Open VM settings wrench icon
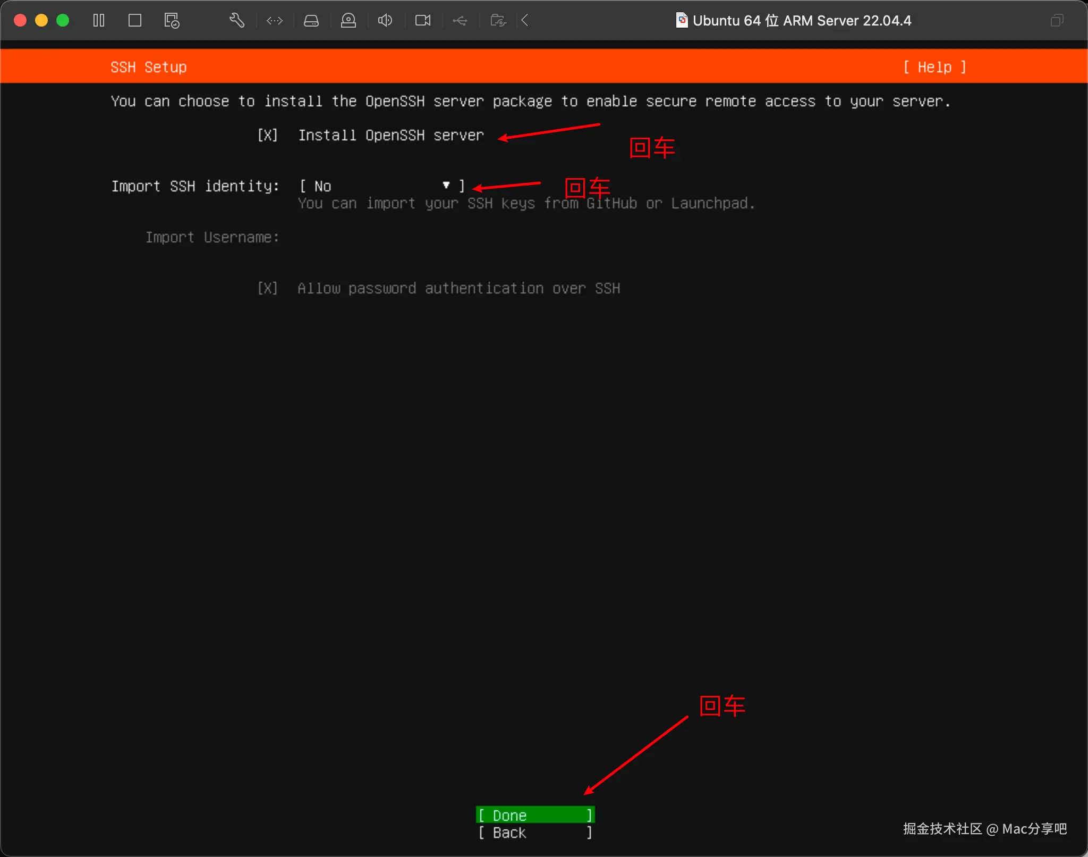 pyautogui.click(x=237, y=21)
